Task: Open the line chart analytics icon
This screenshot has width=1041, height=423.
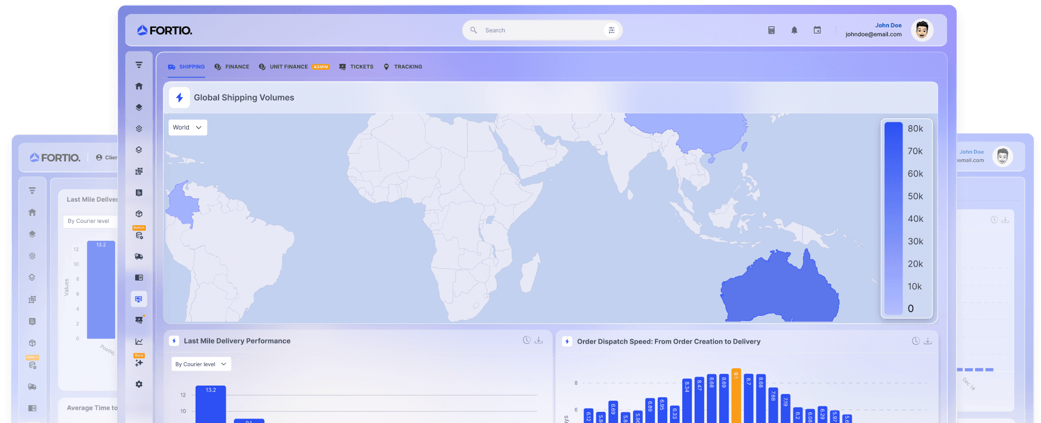Action: pyautogui.click(x=139, y=341)
